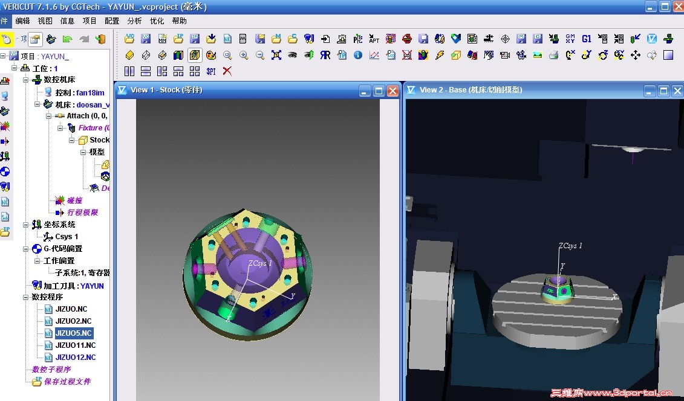Screen dimensions: 684x401
Task: Select 加工刀具 : YAYUN tree item
Action: point(73,286)
